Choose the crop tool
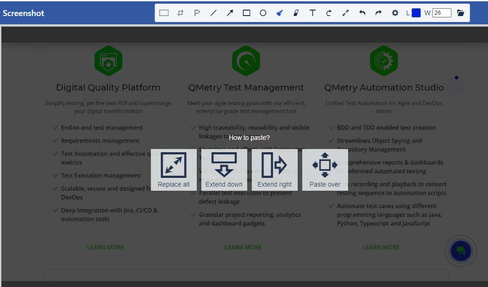488x287 pixels. click(180, 13)
